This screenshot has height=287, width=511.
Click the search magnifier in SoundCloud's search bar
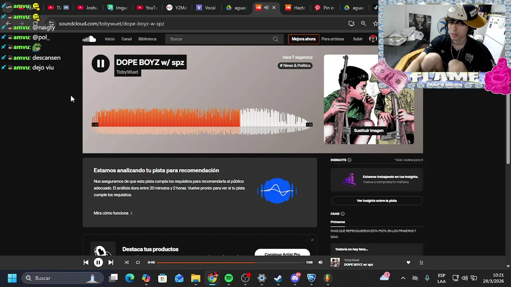click(275, 39)
